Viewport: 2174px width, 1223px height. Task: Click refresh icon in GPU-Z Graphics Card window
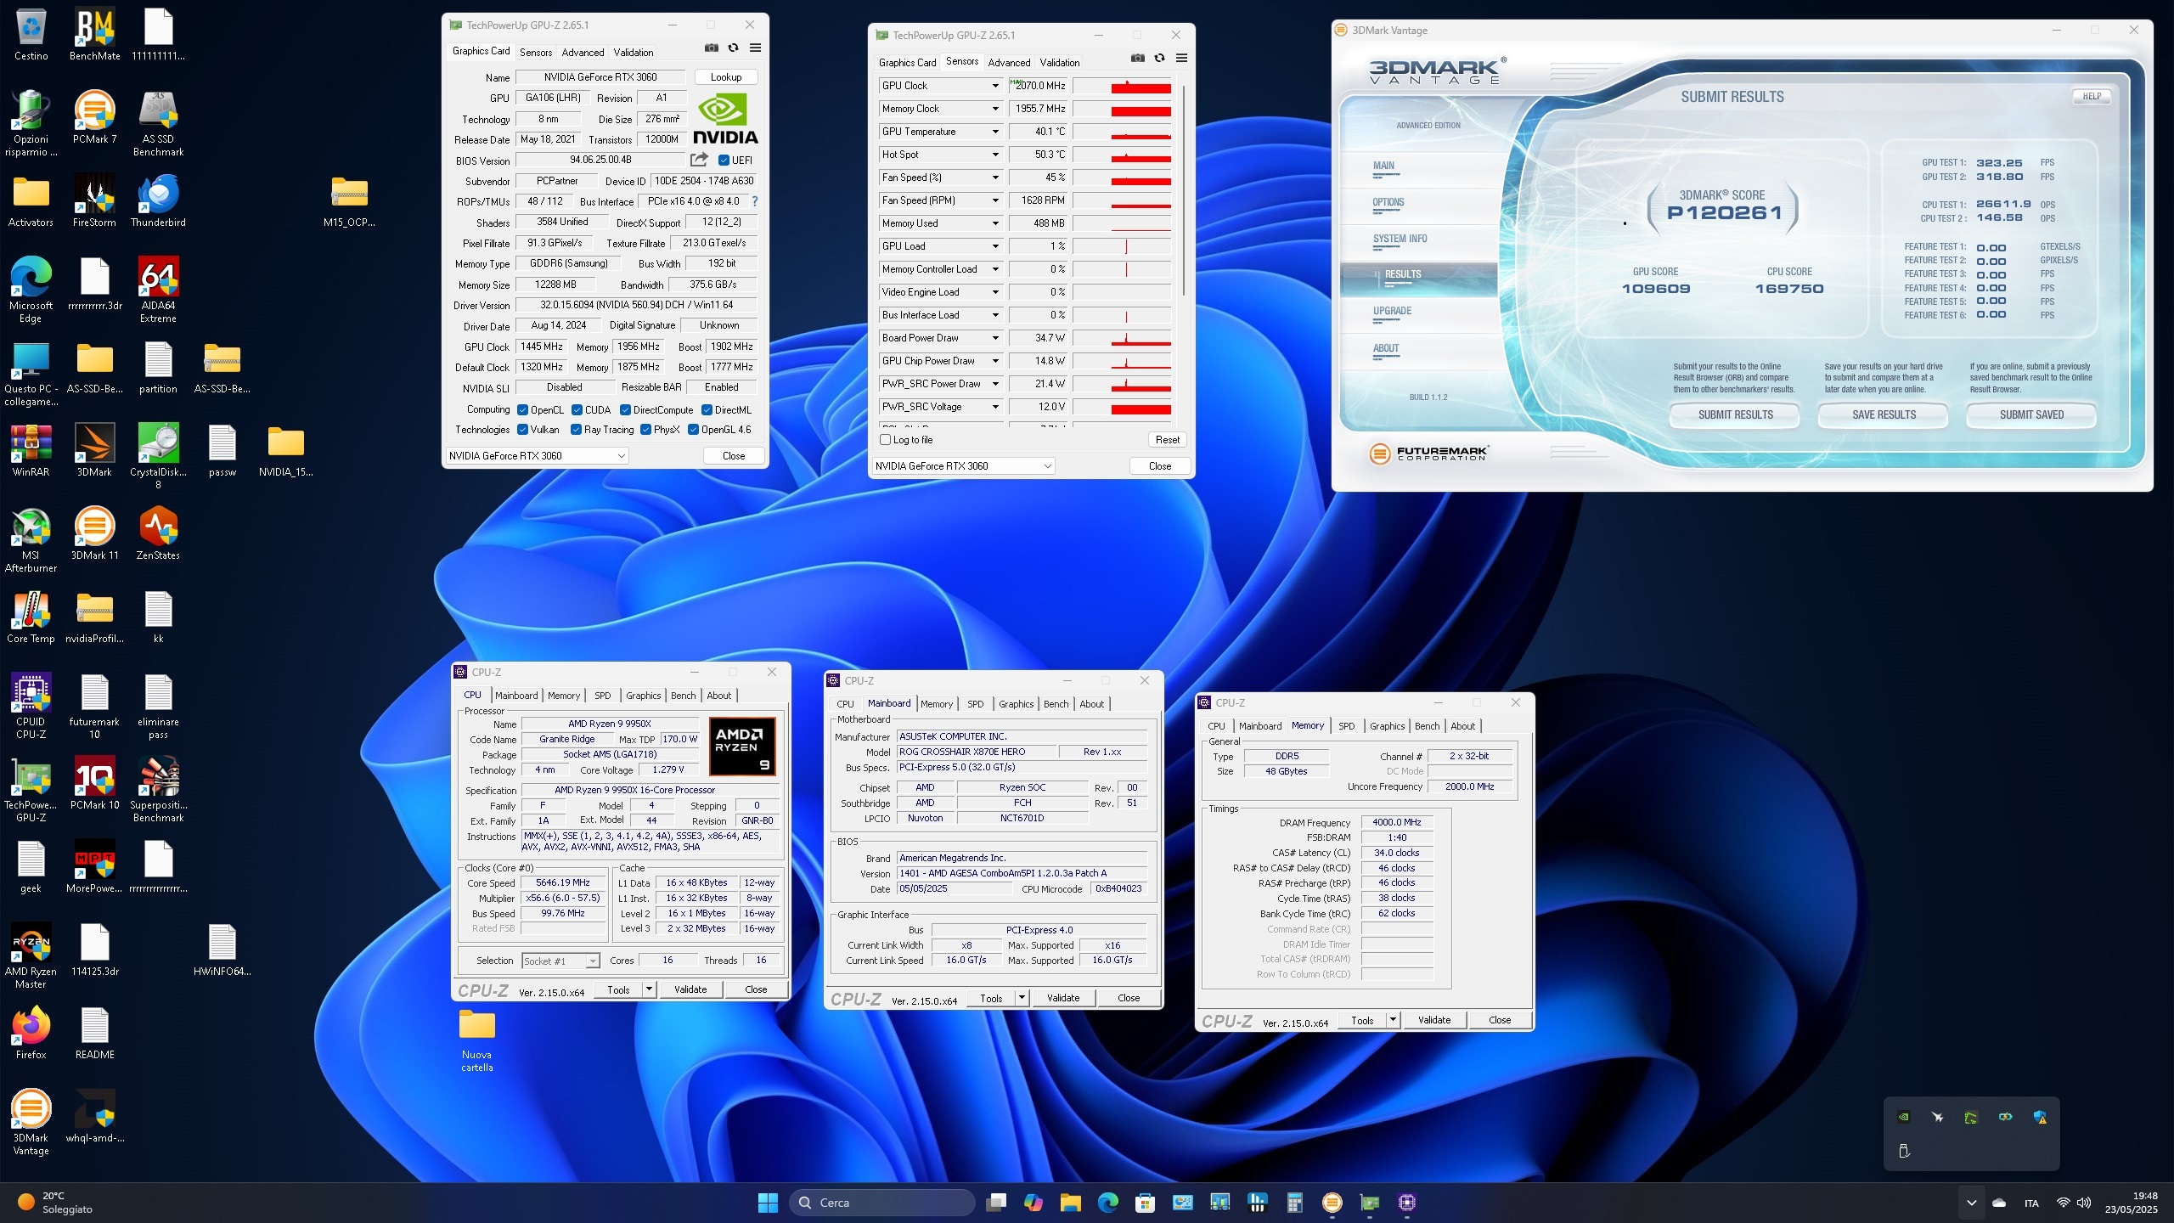pos(733,48)
